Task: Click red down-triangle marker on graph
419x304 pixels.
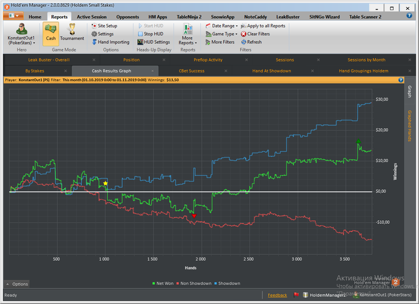Action: (195, 216)
